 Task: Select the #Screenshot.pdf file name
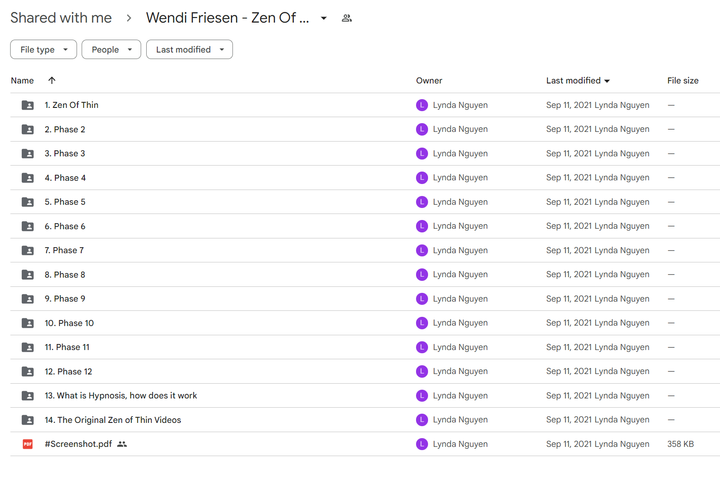click(x=78, y=444)
